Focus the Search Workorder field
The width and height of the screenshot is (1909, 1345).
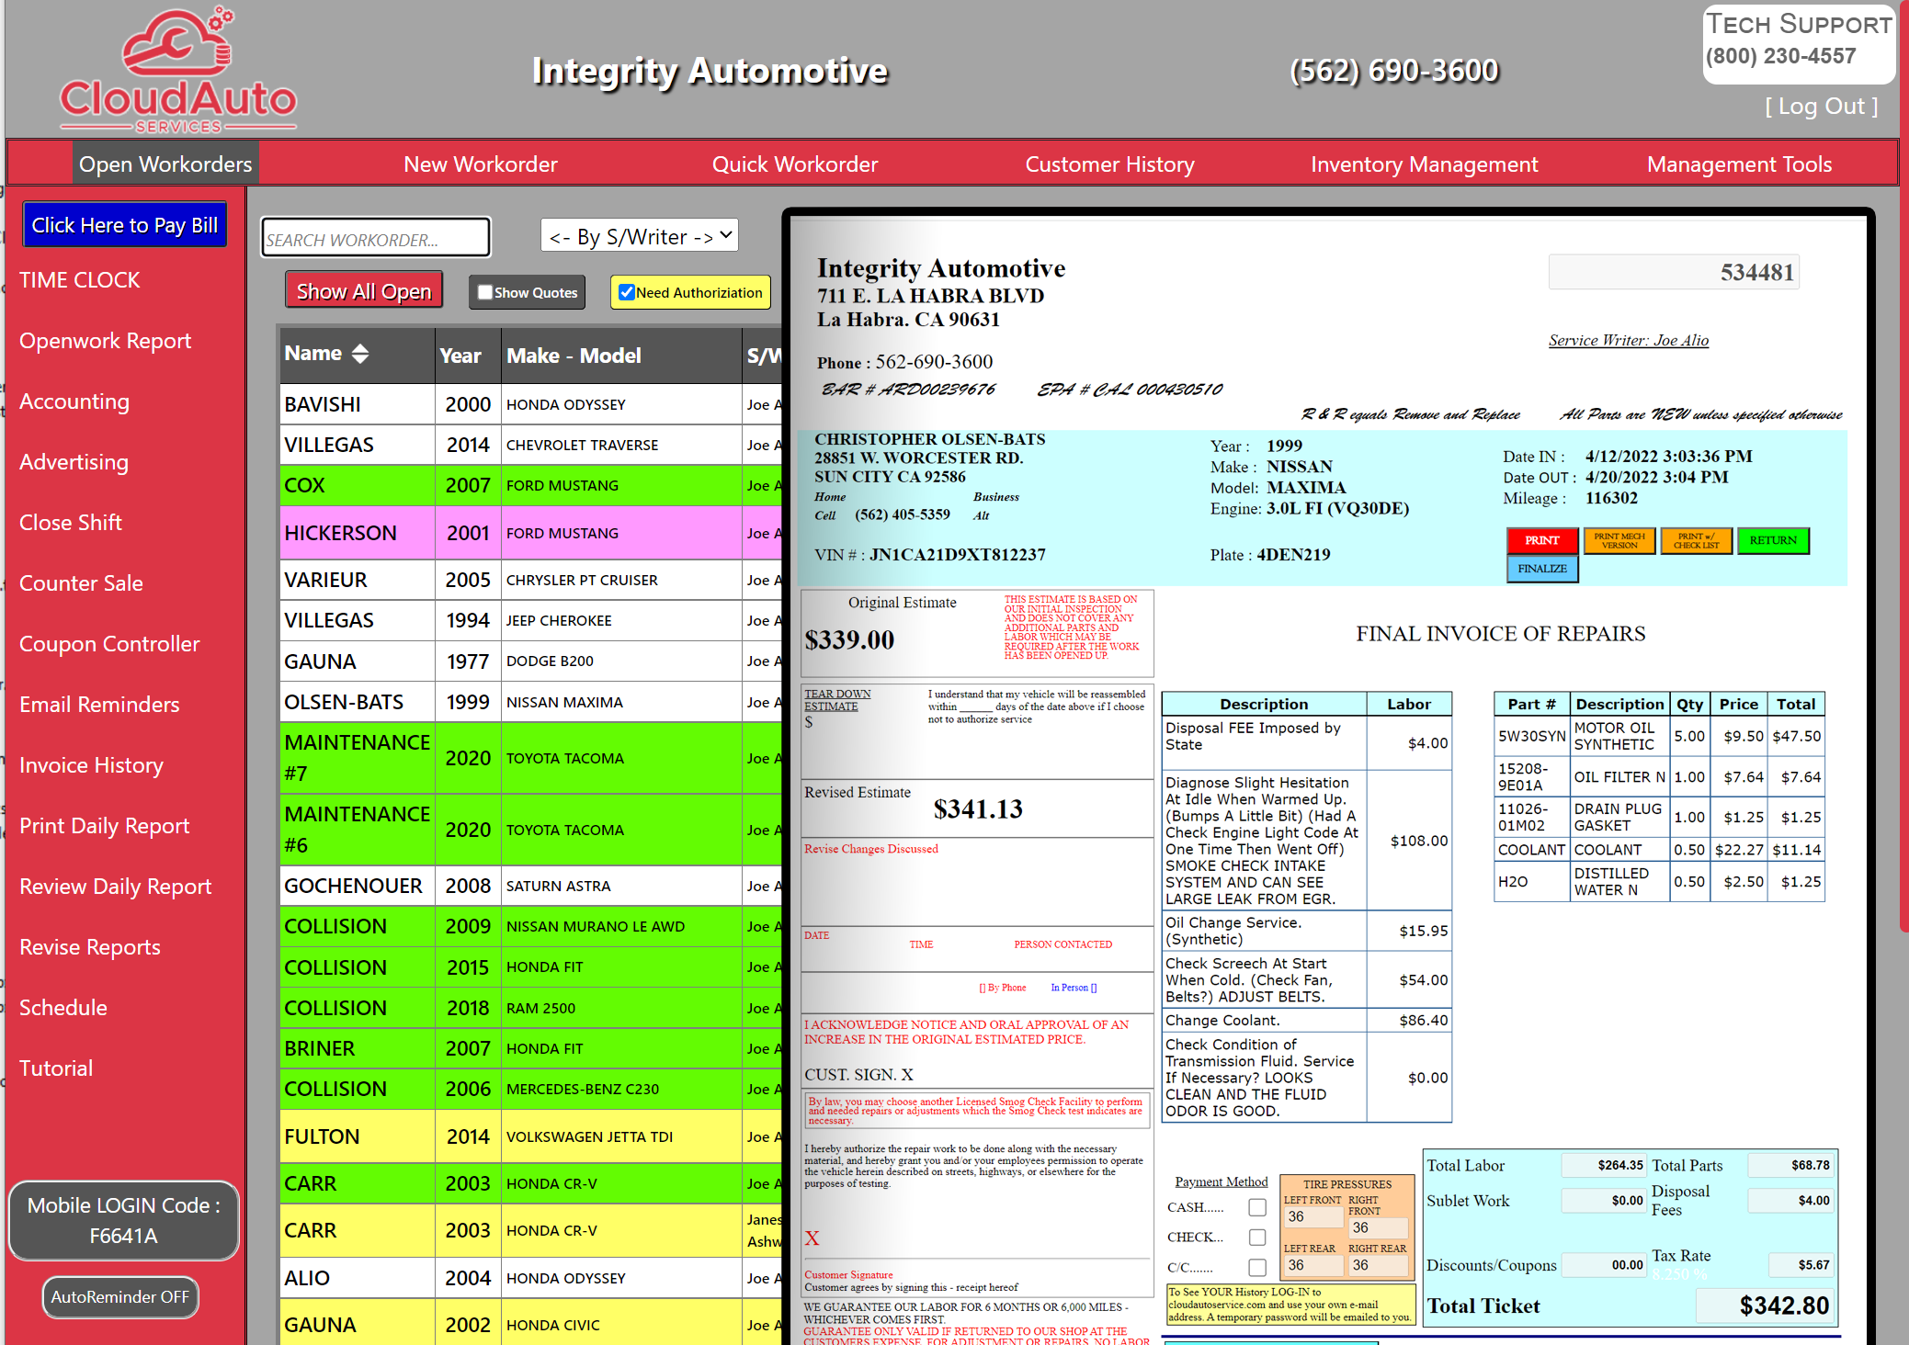pos(375,239)
